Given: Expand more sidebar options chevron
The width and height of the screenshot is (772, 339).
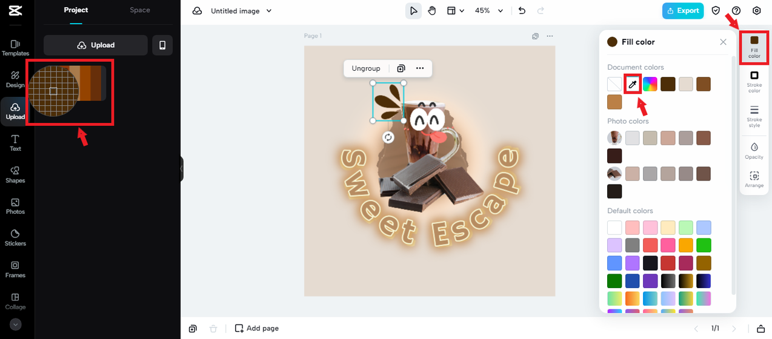Looking at the screenshot, I should [16, 324].
